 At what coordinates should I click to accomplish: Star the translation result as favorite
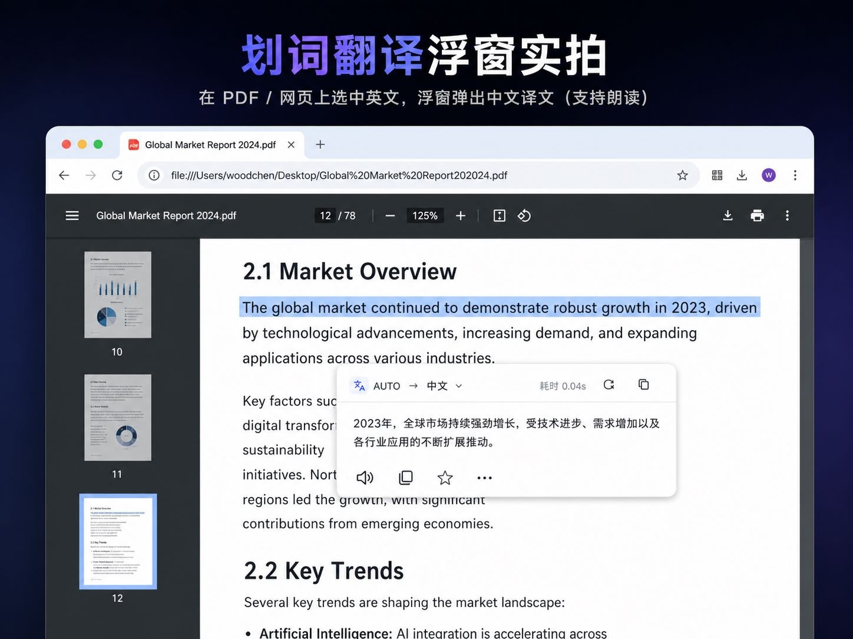(445, 478)
